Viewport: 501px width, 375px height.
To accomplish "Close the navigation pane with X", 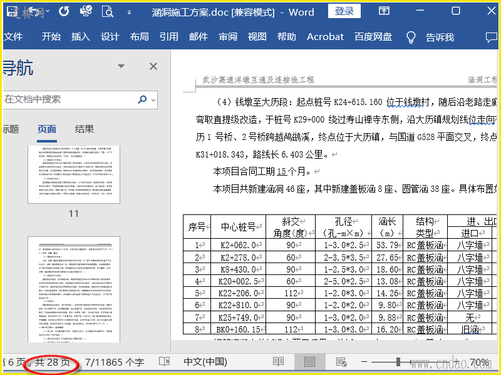I will [153, 66].
